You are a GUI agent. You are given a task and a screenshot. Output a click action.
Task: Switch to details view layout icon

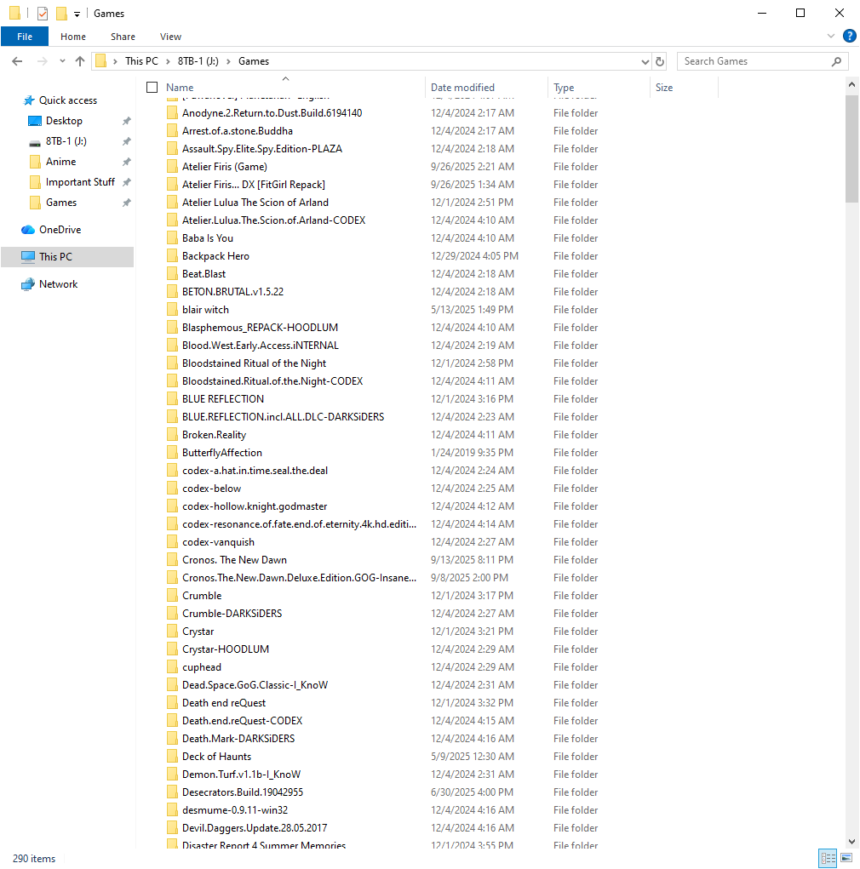828,858
